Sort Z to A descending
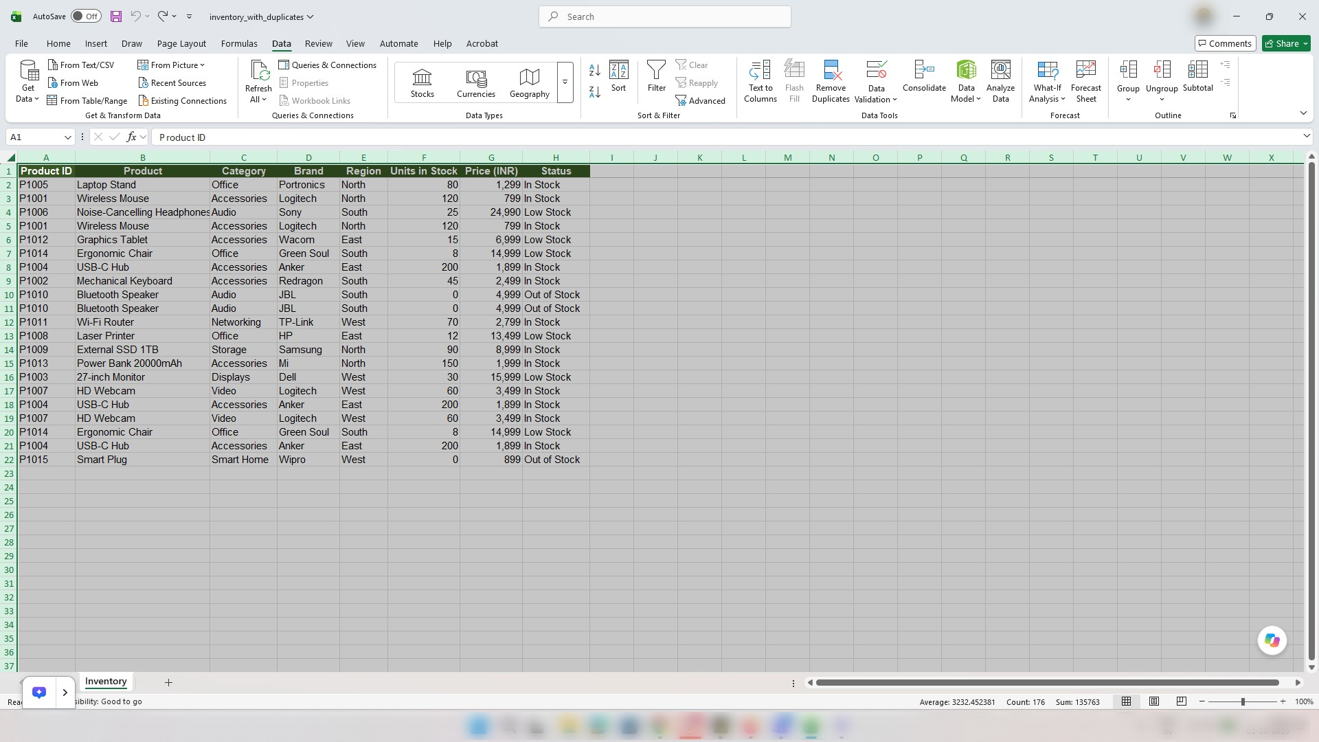The image size is (1319, 742). pyautogui.click(x=595, y=91)
